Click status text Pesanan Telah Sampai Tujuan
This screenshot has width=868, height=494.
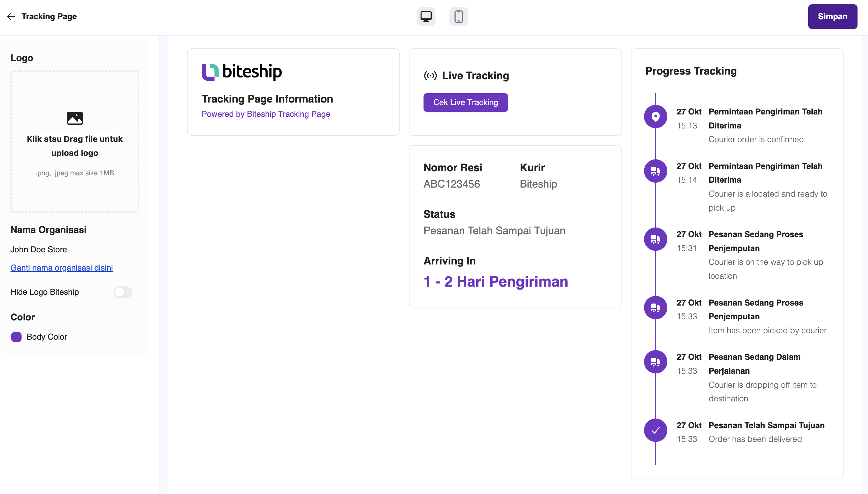pyautogui.click(x=494, y=231)
